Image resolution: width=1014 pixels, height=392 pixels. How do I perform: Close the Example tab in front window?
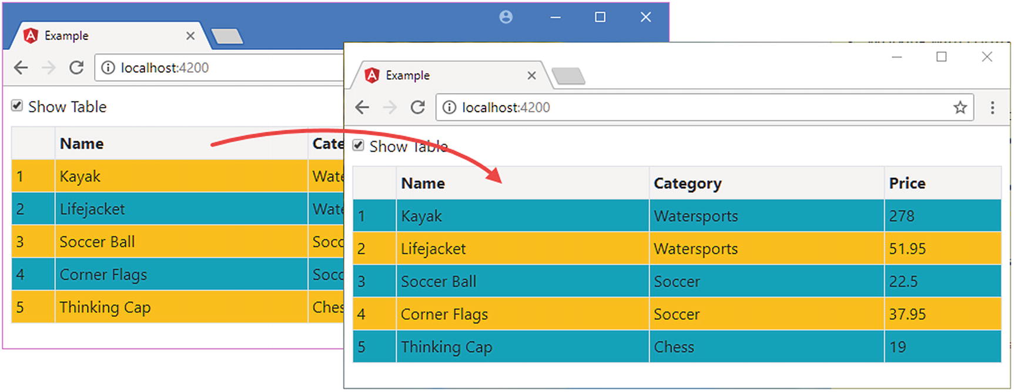click(x=531, y=76)
